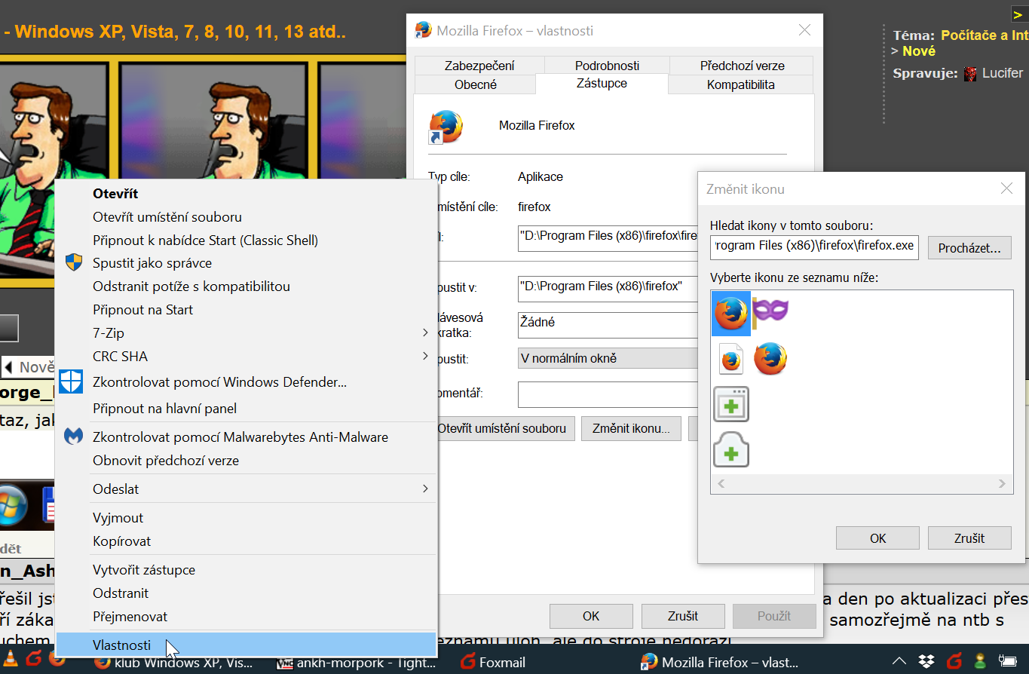Click the Lucifer avatar icon
This screenshot has height=674, width=1029.
pyautogui.click(x=970, y=74)
